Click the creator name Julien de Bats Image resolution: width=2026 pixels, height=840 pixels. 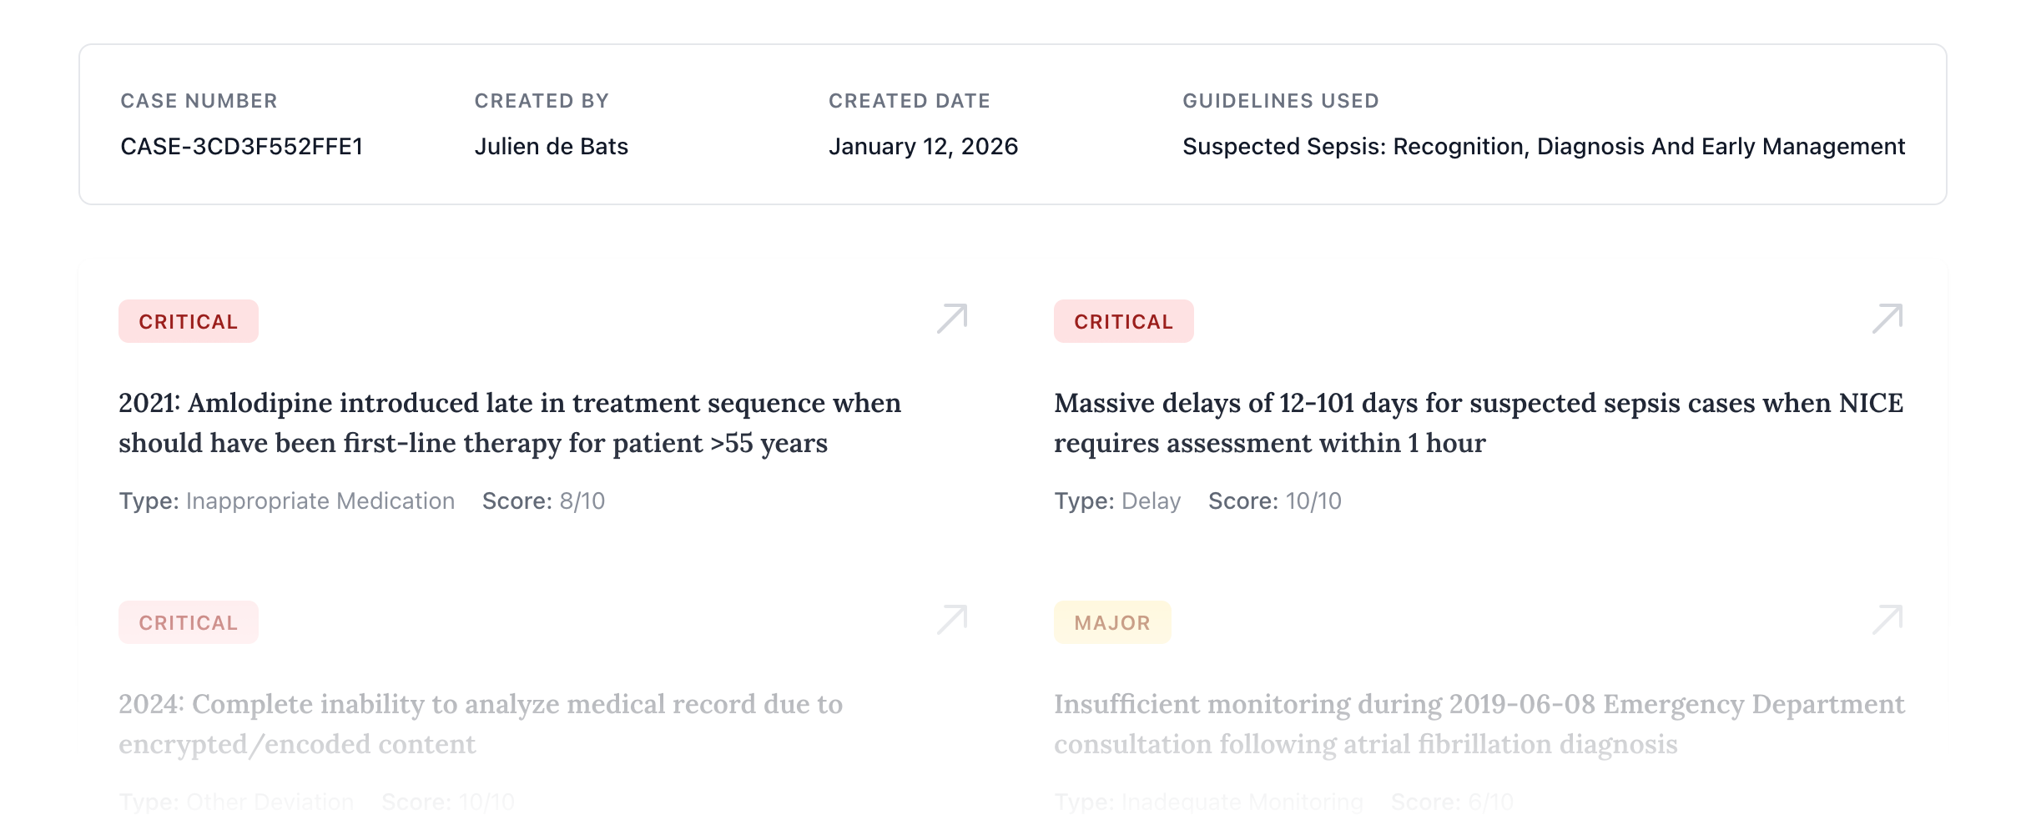pos(552,146)
